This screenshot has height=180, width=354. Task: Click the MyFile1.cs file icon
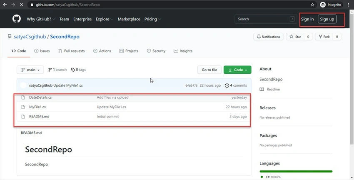coord(23,107)
